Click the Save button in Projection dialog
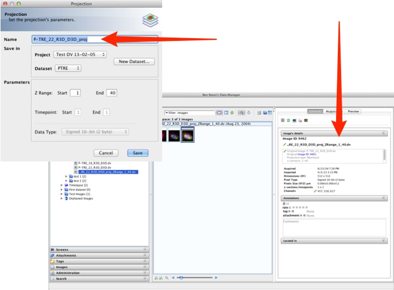The image size is (394, 290). coord(138,153)
